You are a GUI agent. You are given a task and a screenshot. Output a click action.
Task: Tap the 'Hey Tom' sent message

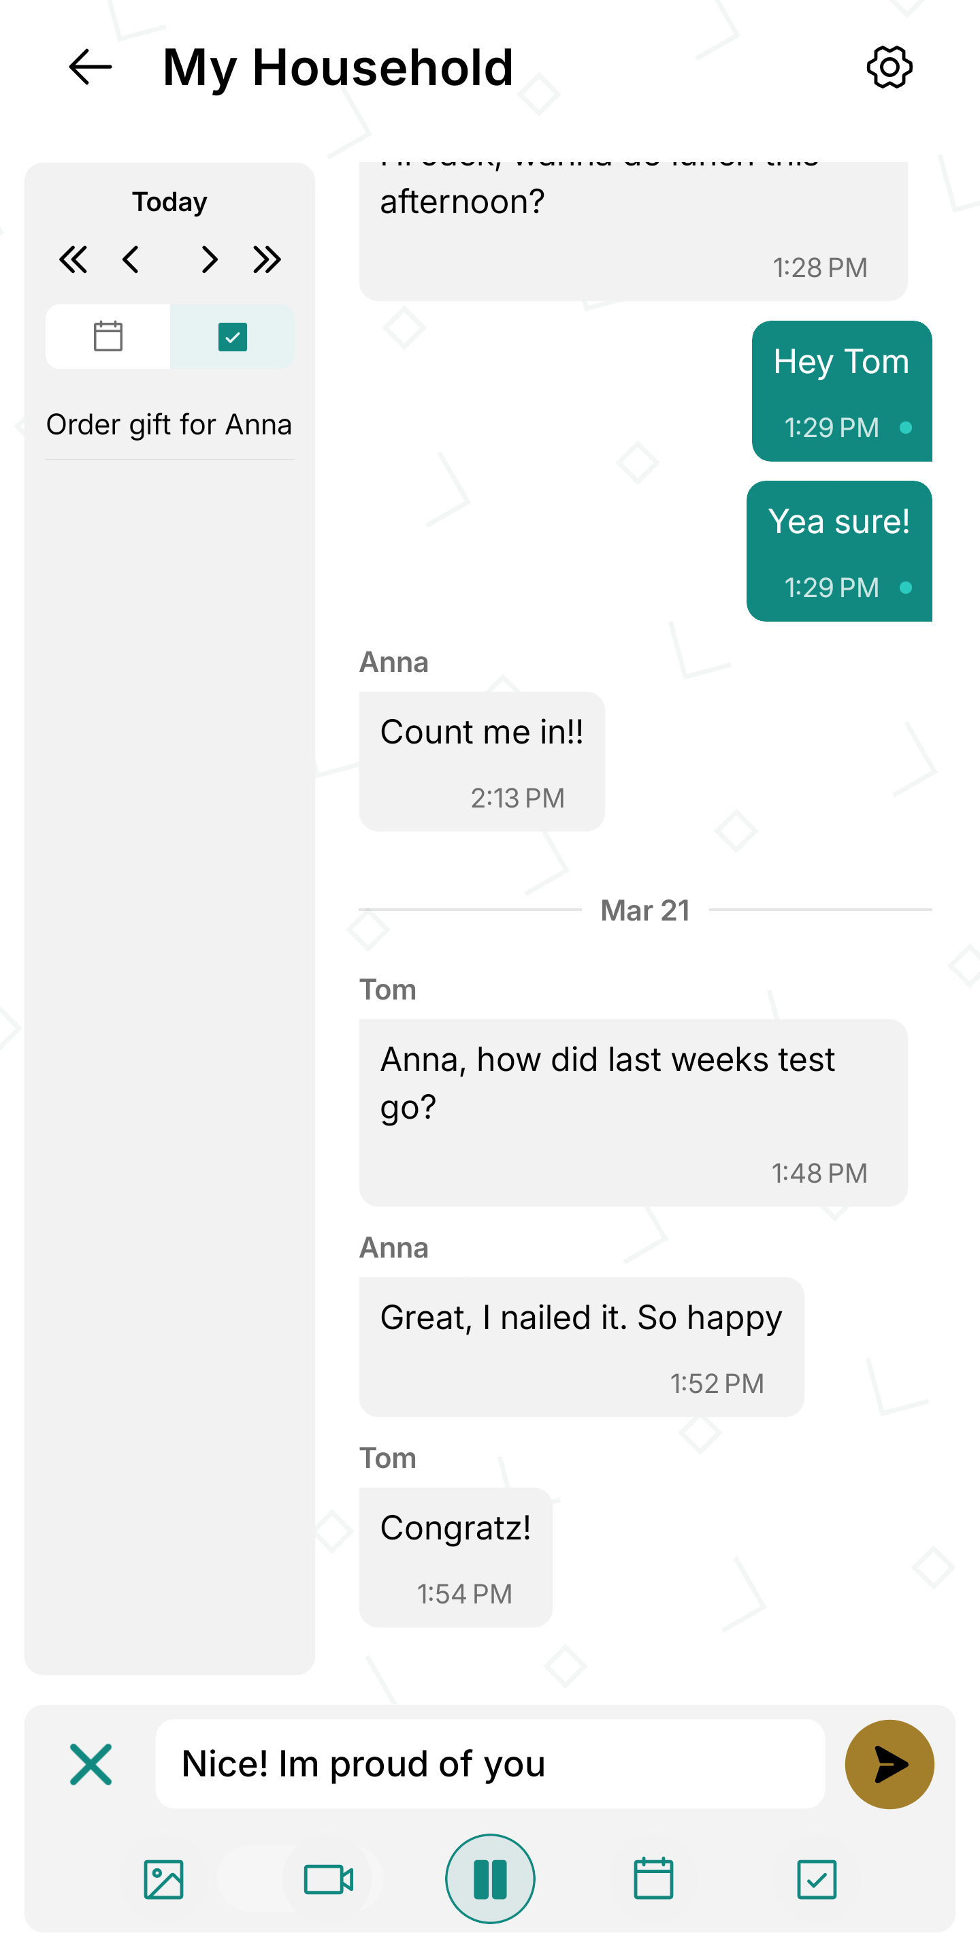[841, 390]
